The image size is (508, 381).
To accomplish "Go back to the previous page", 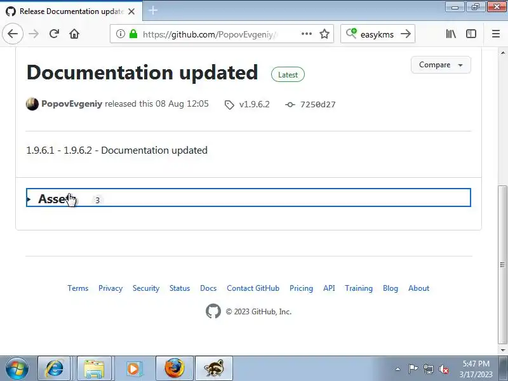I will tap(13, 34).
